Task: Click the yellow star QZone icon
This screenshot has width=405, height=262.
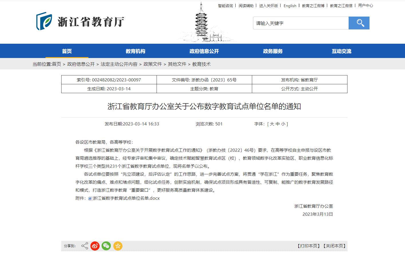Action: coord(118,246)
